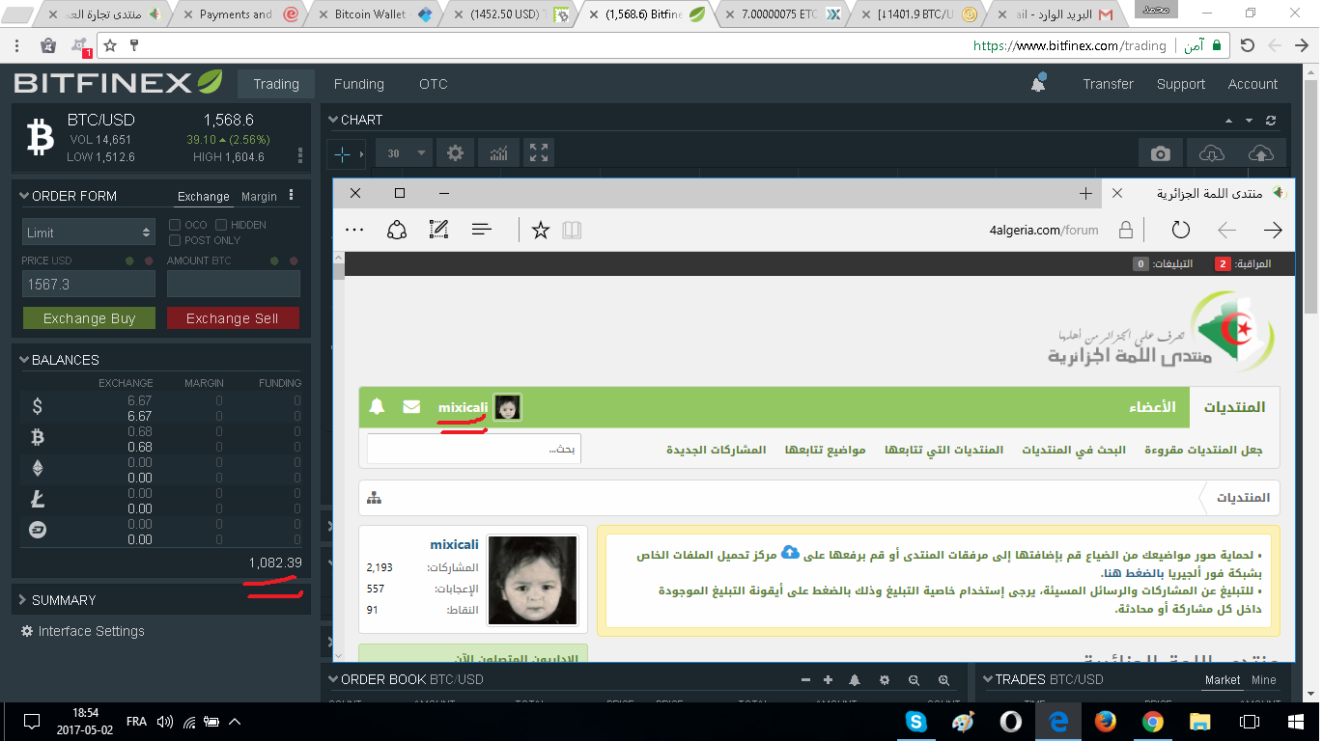The width and height of the screenshot is (1323, 741).
Task: Open the chart interval 30 dropdown
Action: (406, 153)
